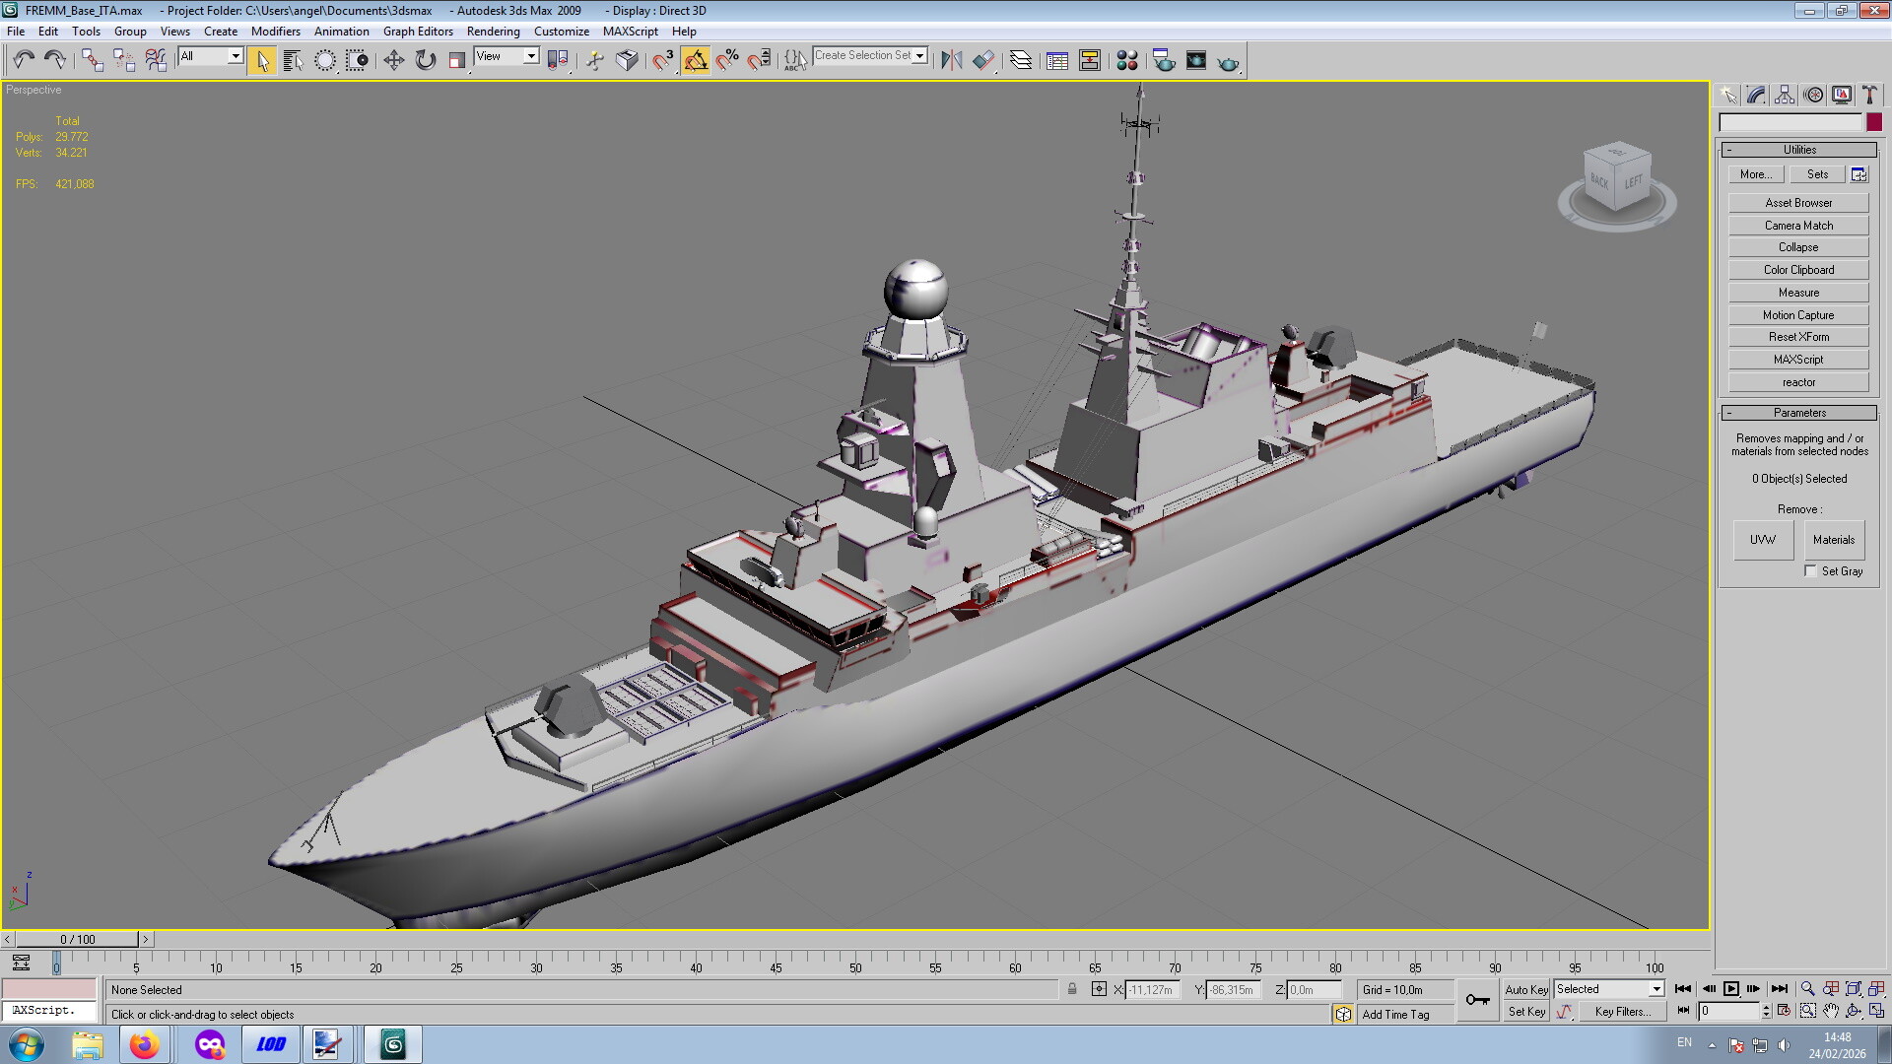The height and width of the screenshot is (1064, 1892).
Task: Click the Quick Render teapot icon
Action: click(1228, 61)
